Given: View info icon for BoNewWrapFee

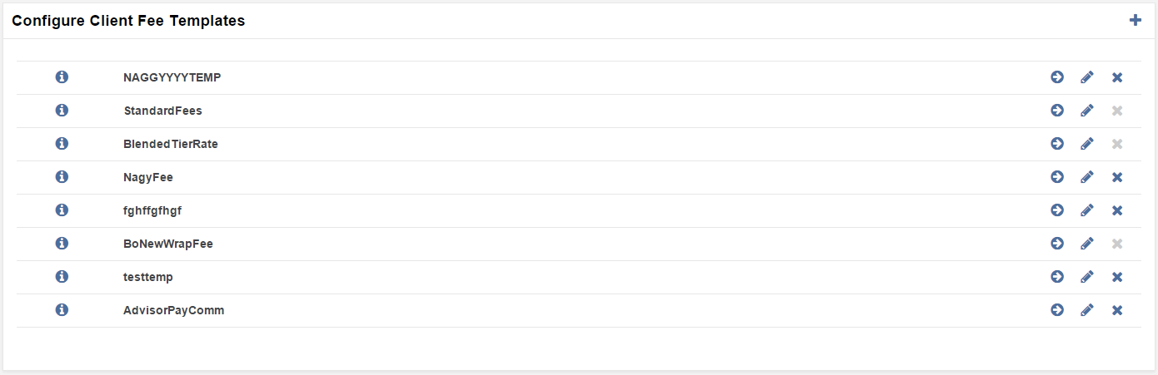Looking at the screenshot, I should point(62,244).
